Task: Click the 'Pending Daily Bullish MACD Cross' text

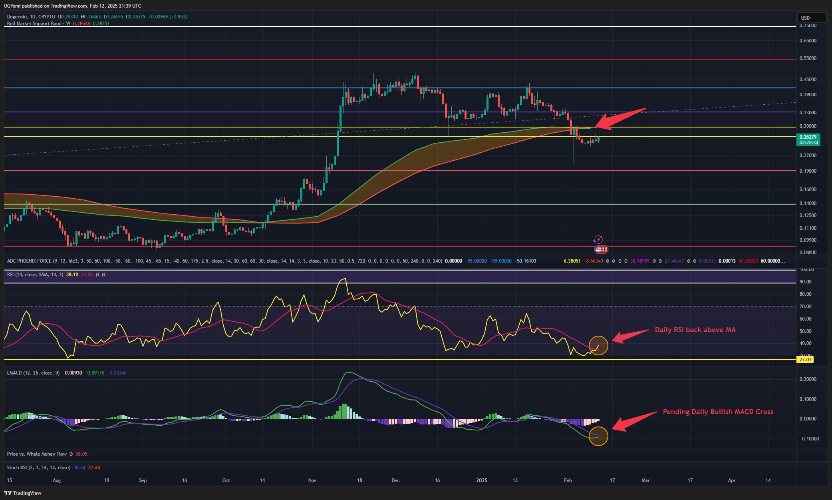Action: click(x=718, y=412)
